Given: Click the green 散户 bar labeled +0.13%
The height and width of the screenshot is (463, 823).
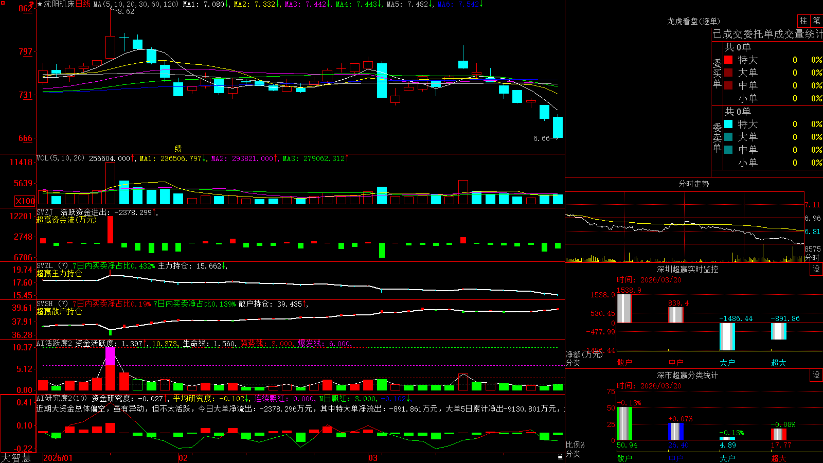Looking at the screenshot, I should 624,423.
